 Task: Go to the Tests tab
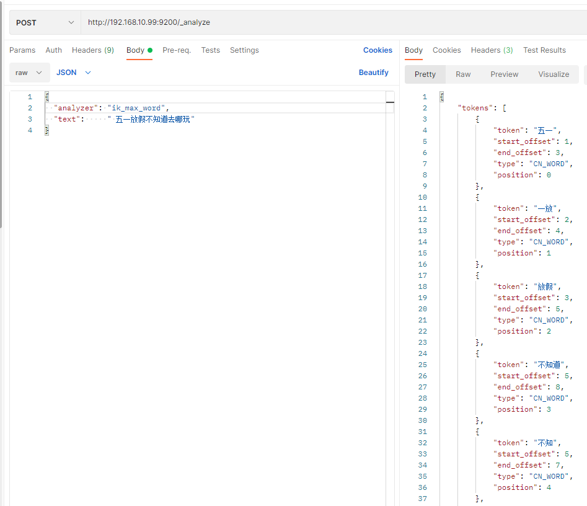point(211,50)
